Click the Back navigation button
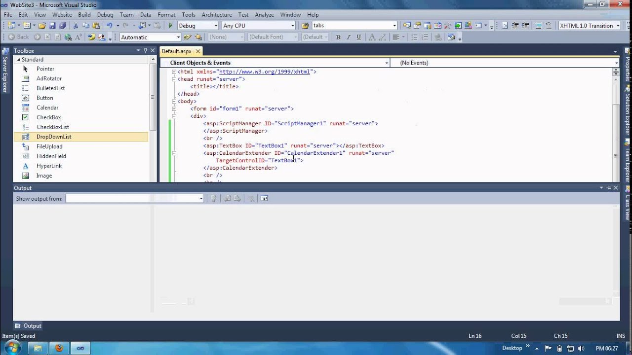This screenshot has height=355, width=632. point(18,37)
